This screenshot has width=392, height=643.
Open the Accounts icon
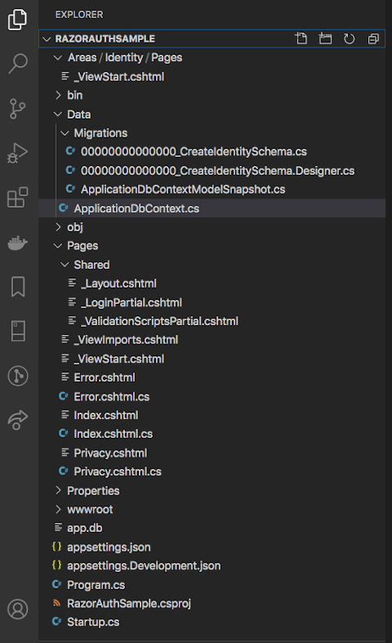[18, 610]
